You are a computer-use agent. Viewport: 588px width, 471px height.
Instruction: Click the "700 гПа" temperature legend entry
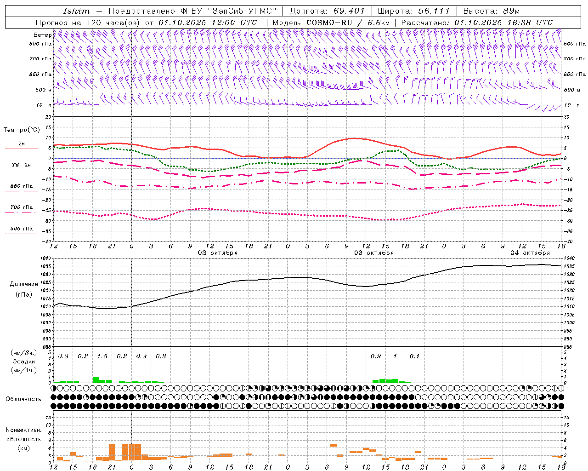point(22,207)
